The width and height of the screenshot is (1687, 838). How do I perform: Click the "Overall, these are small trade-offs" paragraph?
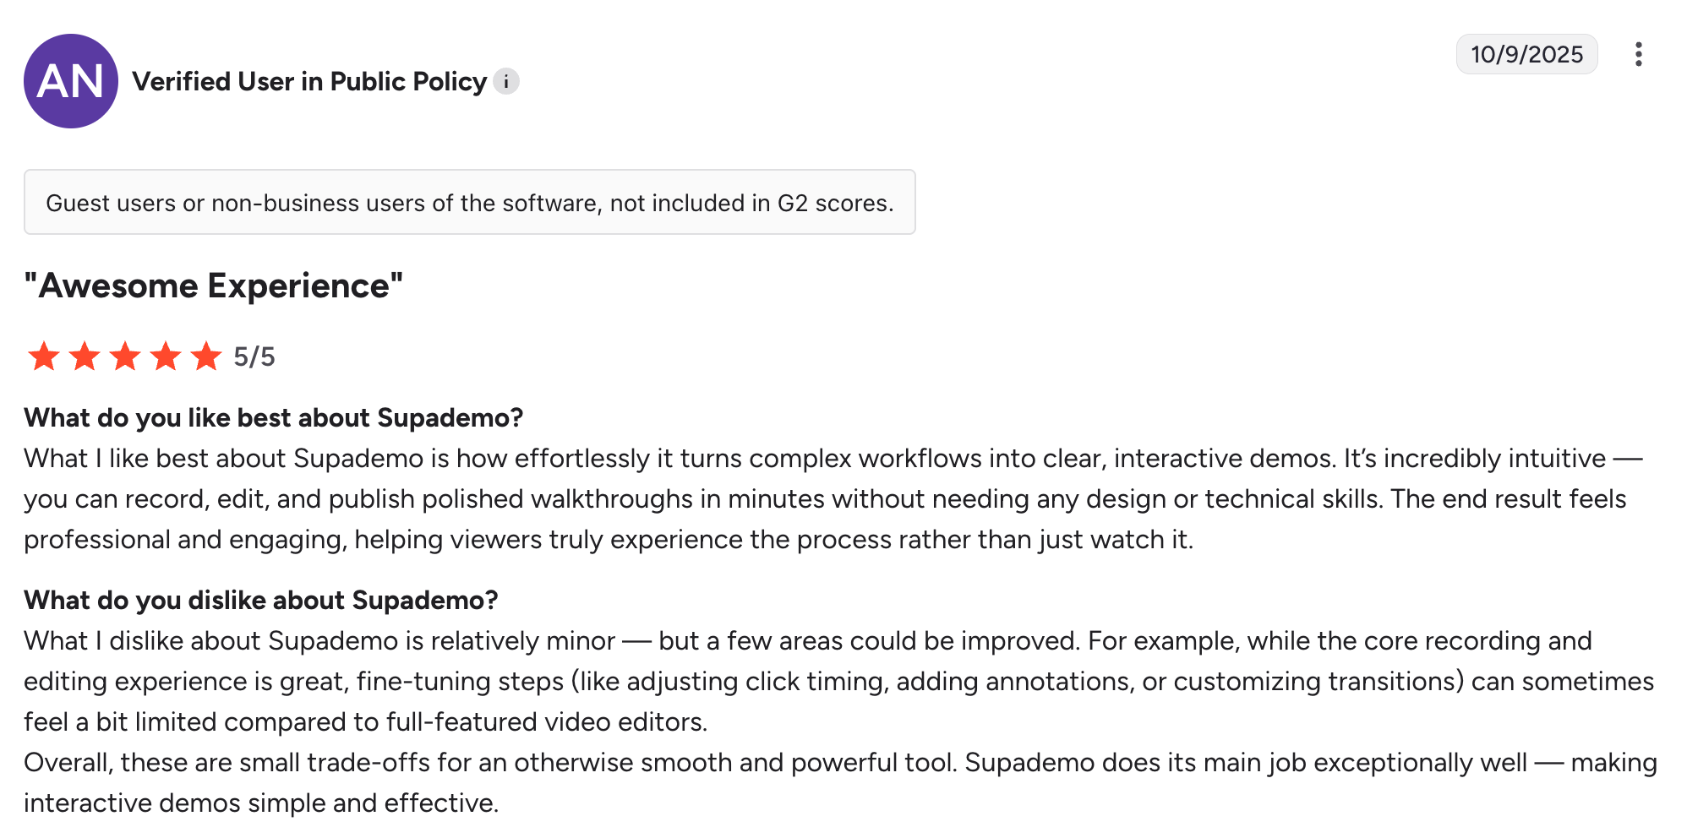coord(840,782)
